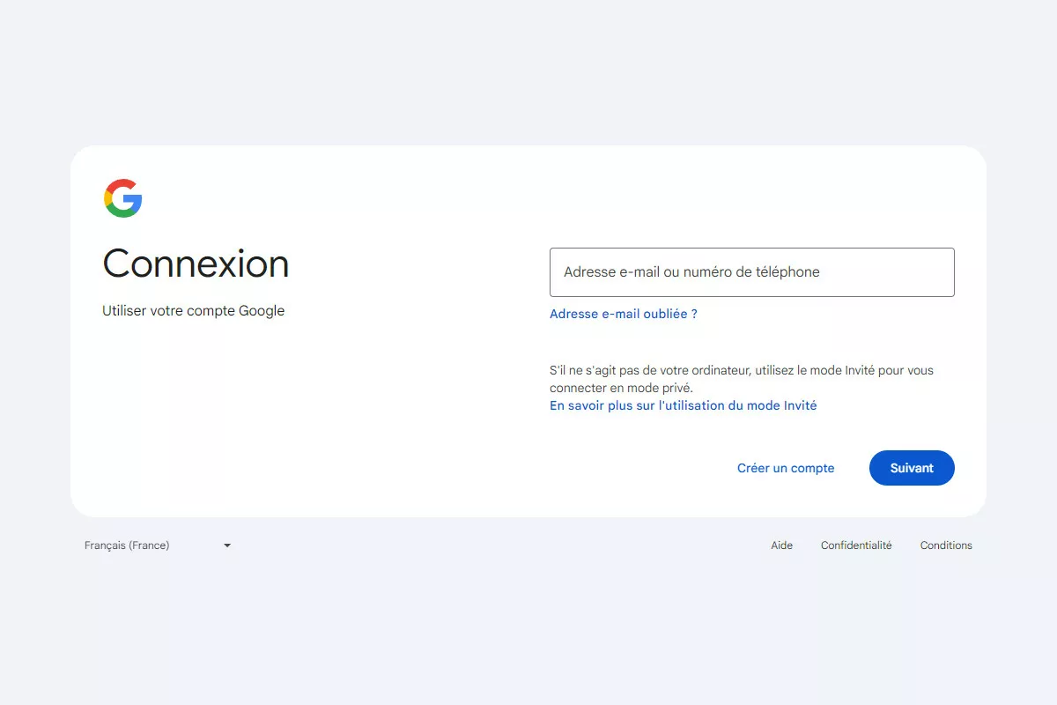Click the guest mode explanation paragraph
Image resolution: width=1057 pixels, height=705 pixels.
pos(741,371)
